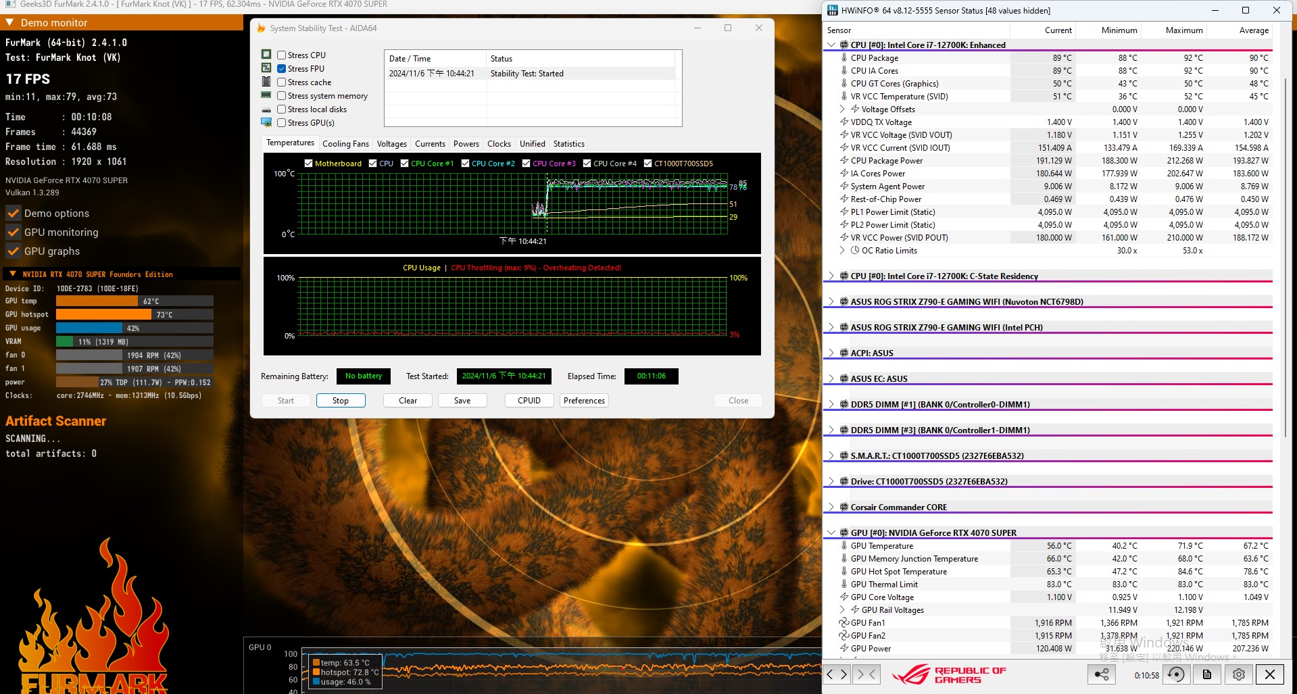Switch to the Clocks tab
1297x694 pixels.
pos(499,143)
